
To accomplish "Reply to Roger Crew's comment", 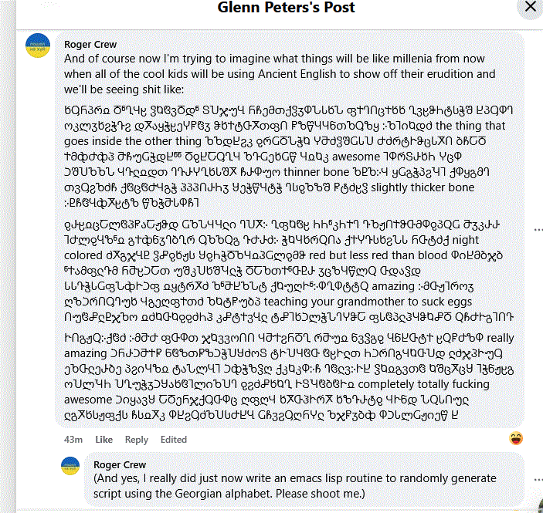I will (137, 440).
